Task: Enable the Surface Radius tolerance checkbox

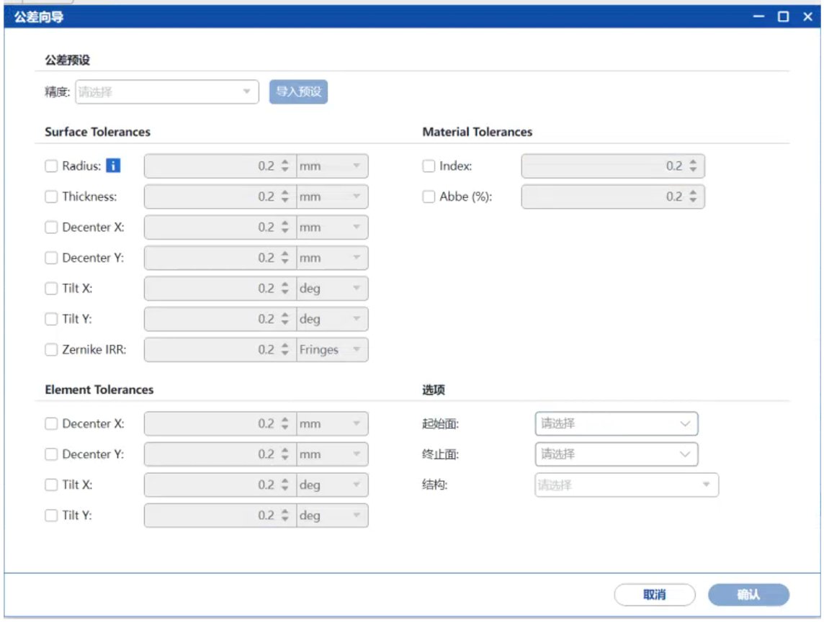Action: tap(51, 166)
